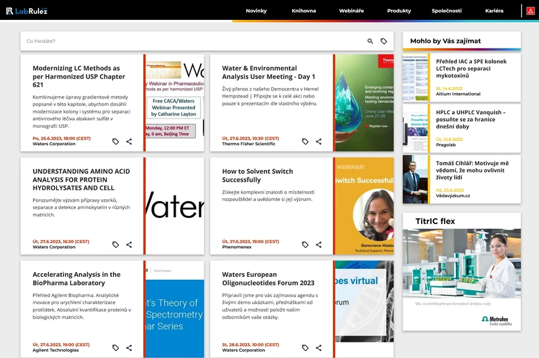This screenshot has width=539, height=358.
Task: Click 'Thermo Fisher Scientific' company name
Action: coord(248,144)
